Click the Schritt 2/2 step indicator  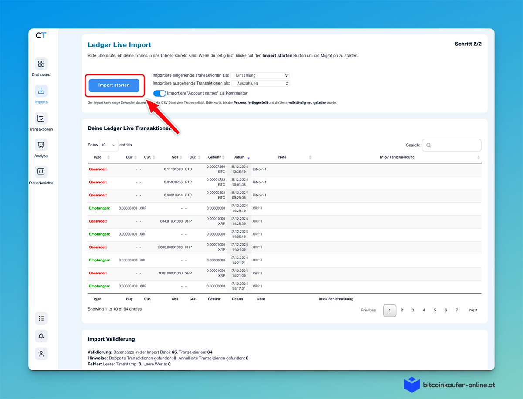[468, 44]
